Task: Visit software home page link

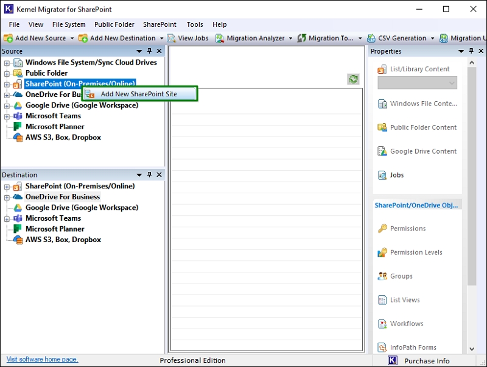Action: coord(42,360)
